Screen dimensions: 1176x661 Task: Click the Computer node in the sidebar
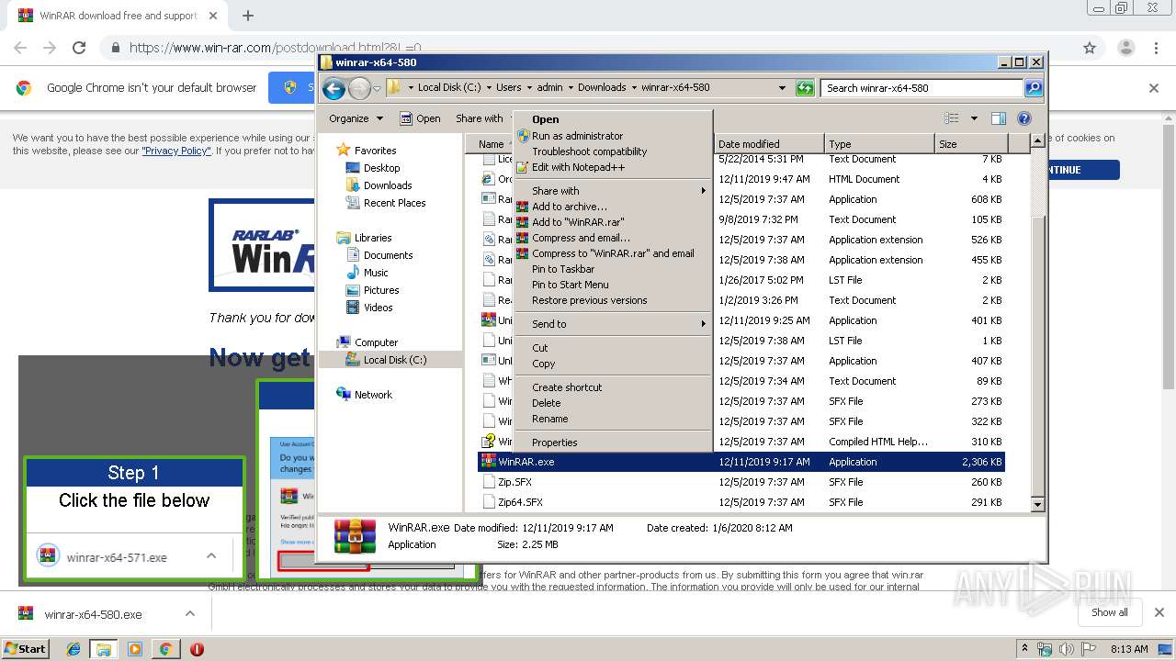pos(376,342)
